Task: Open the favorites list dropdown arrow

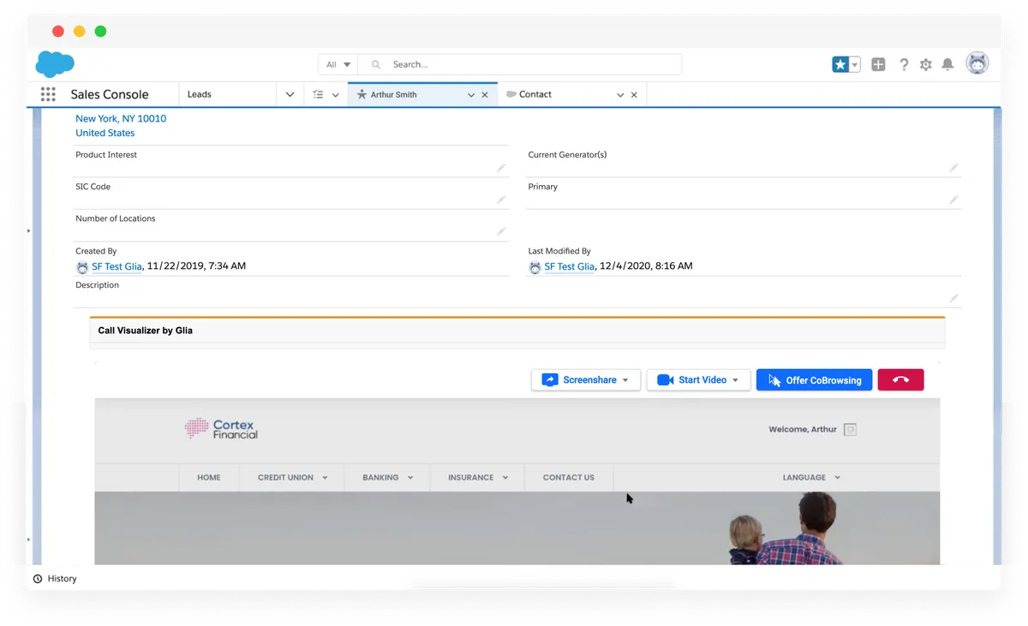Action: point(854,64)
